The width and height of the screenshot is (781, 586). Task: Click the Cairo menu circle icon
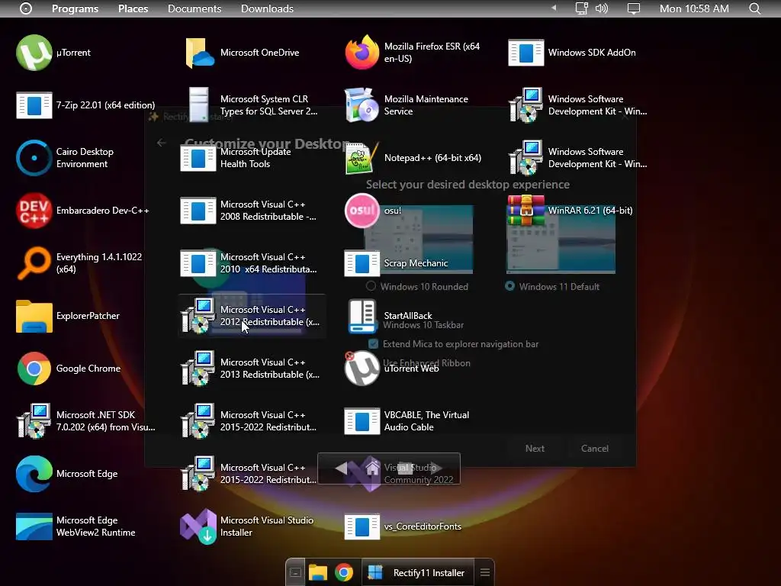click(26, 8)
